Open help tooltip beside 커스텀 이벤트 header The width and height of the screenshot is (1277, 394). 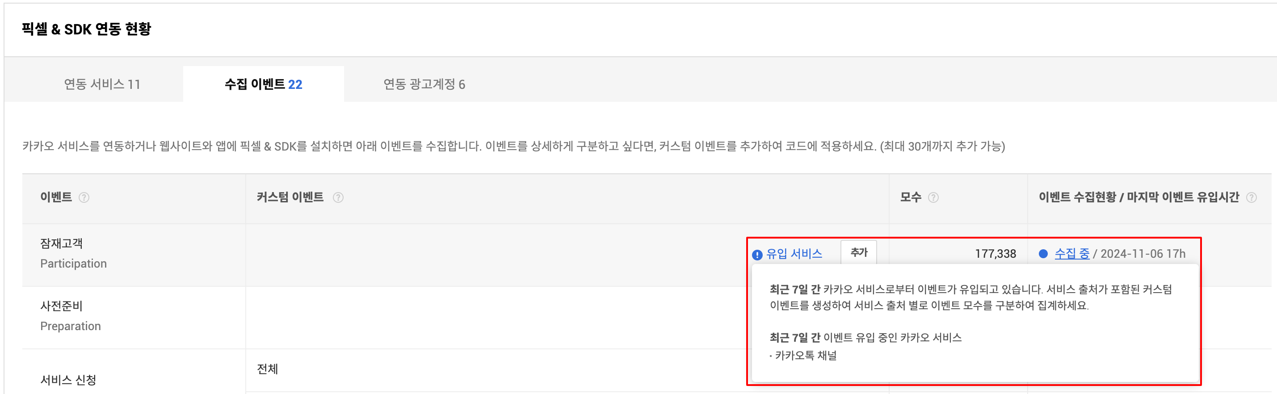338,198
